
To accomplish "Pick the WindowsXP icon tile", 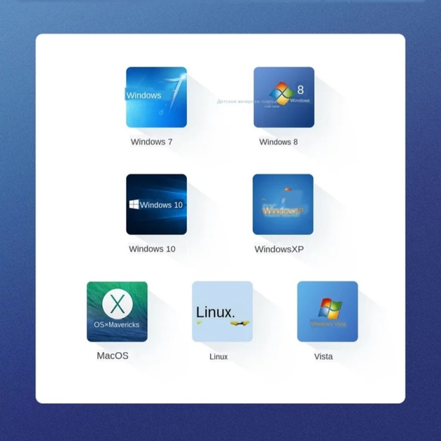I will coord(283,204).
